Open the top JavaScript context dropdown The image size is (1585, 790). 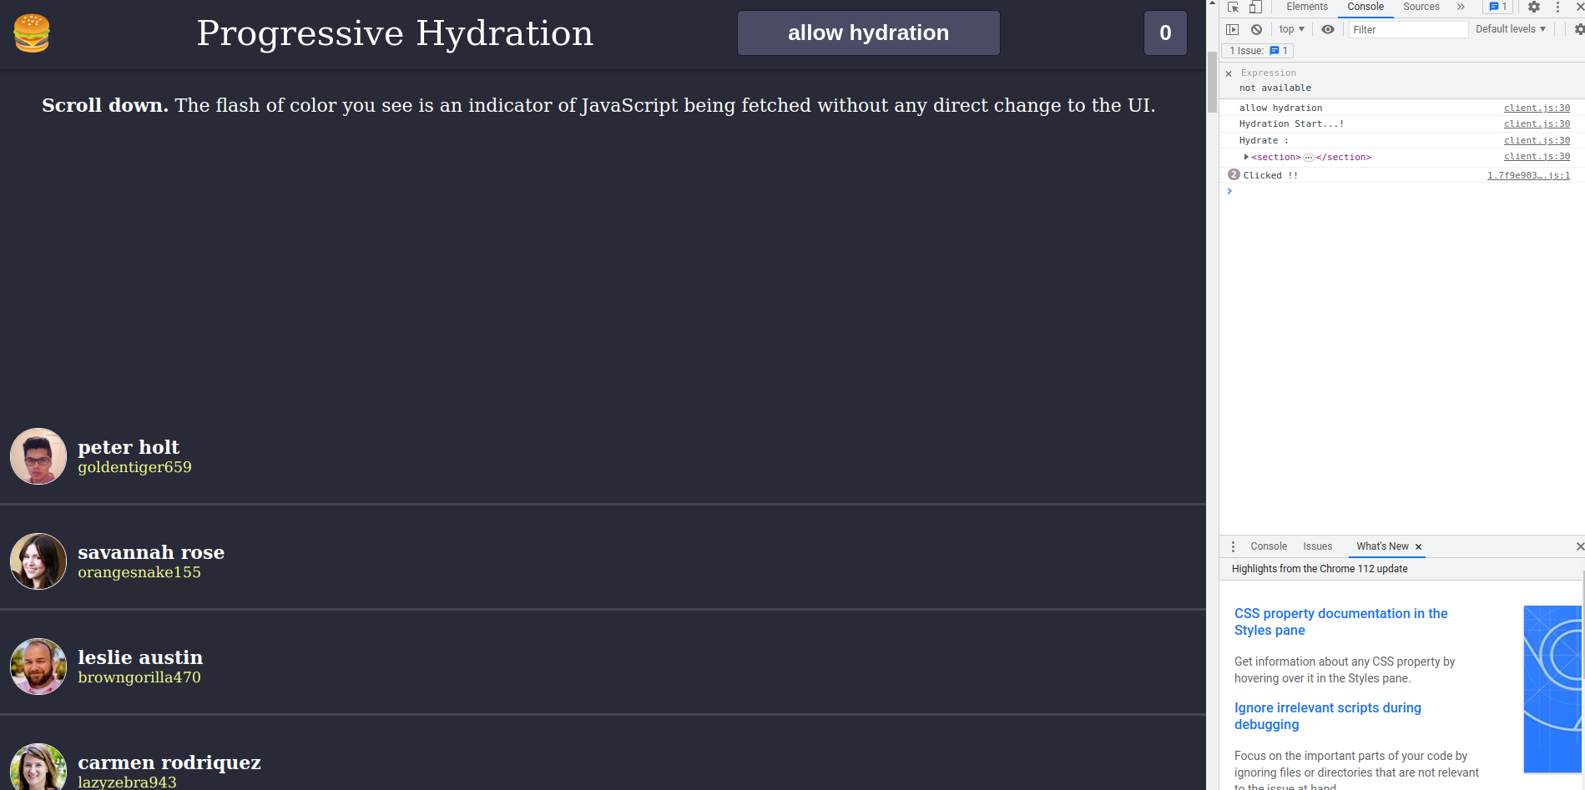1291,29
